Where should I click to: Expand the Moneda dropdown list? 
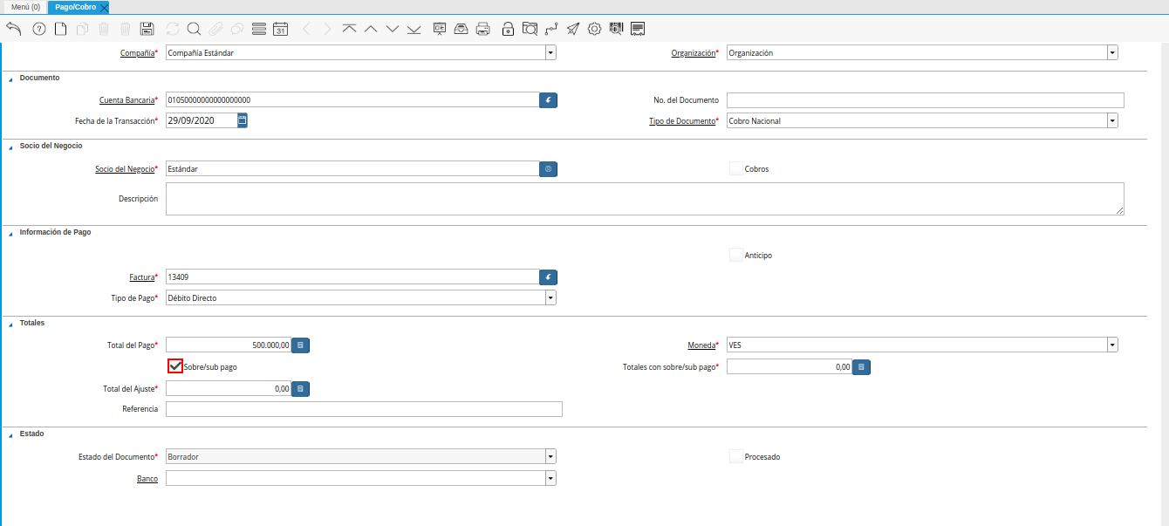click(1112, 344)
